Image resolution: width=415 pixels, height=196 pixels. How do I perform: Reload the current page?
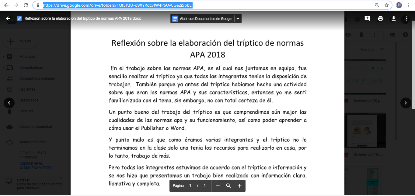(x=26, y=5)
